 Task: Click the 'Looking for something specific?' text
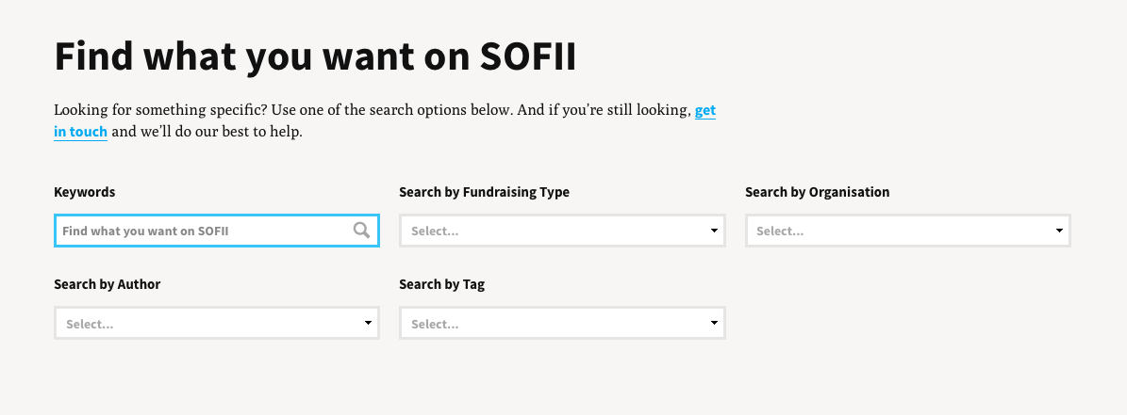click(160, 110)
